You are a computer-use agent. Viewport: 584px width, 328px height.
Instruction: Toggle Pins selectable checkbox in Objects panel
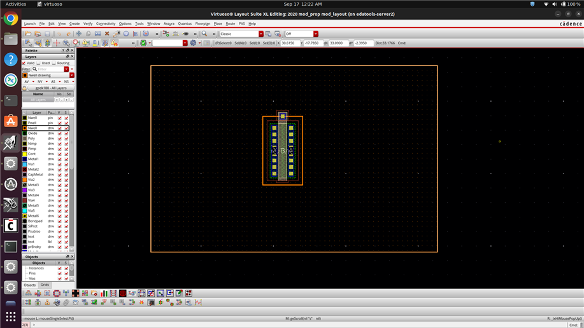pos(66,273)
